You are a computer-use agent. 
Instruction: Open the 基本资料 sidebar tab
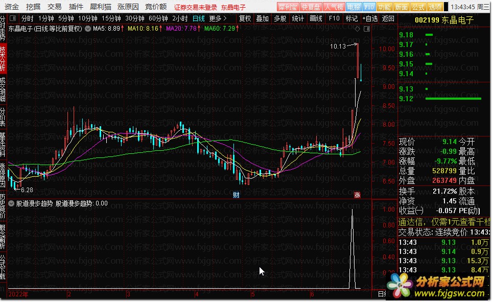pyautogui.click(x=3, y=145)
